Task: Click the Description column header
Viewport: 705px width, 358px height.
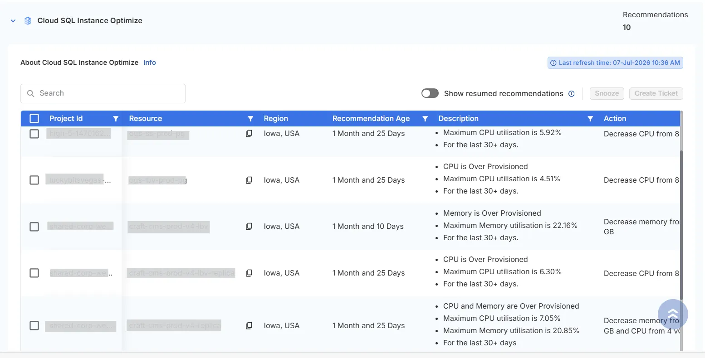Action: [x=458, y=119]
